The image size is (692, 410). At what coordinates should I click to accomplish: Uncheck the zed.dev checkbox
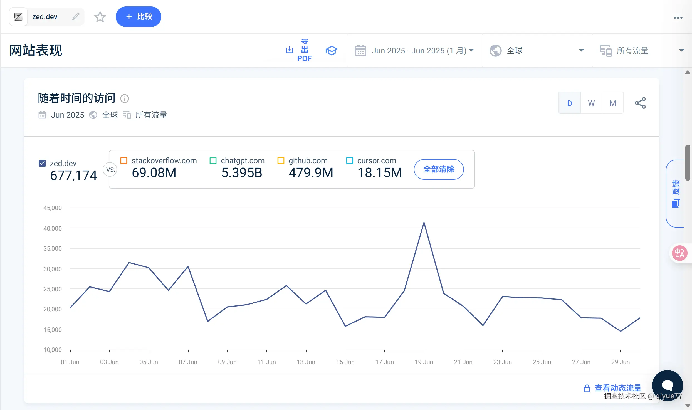[x=42, y=163]
